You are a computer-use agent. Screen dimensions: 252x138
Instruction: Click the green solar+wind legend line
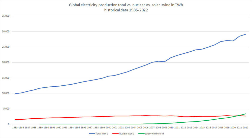point(141,134)
